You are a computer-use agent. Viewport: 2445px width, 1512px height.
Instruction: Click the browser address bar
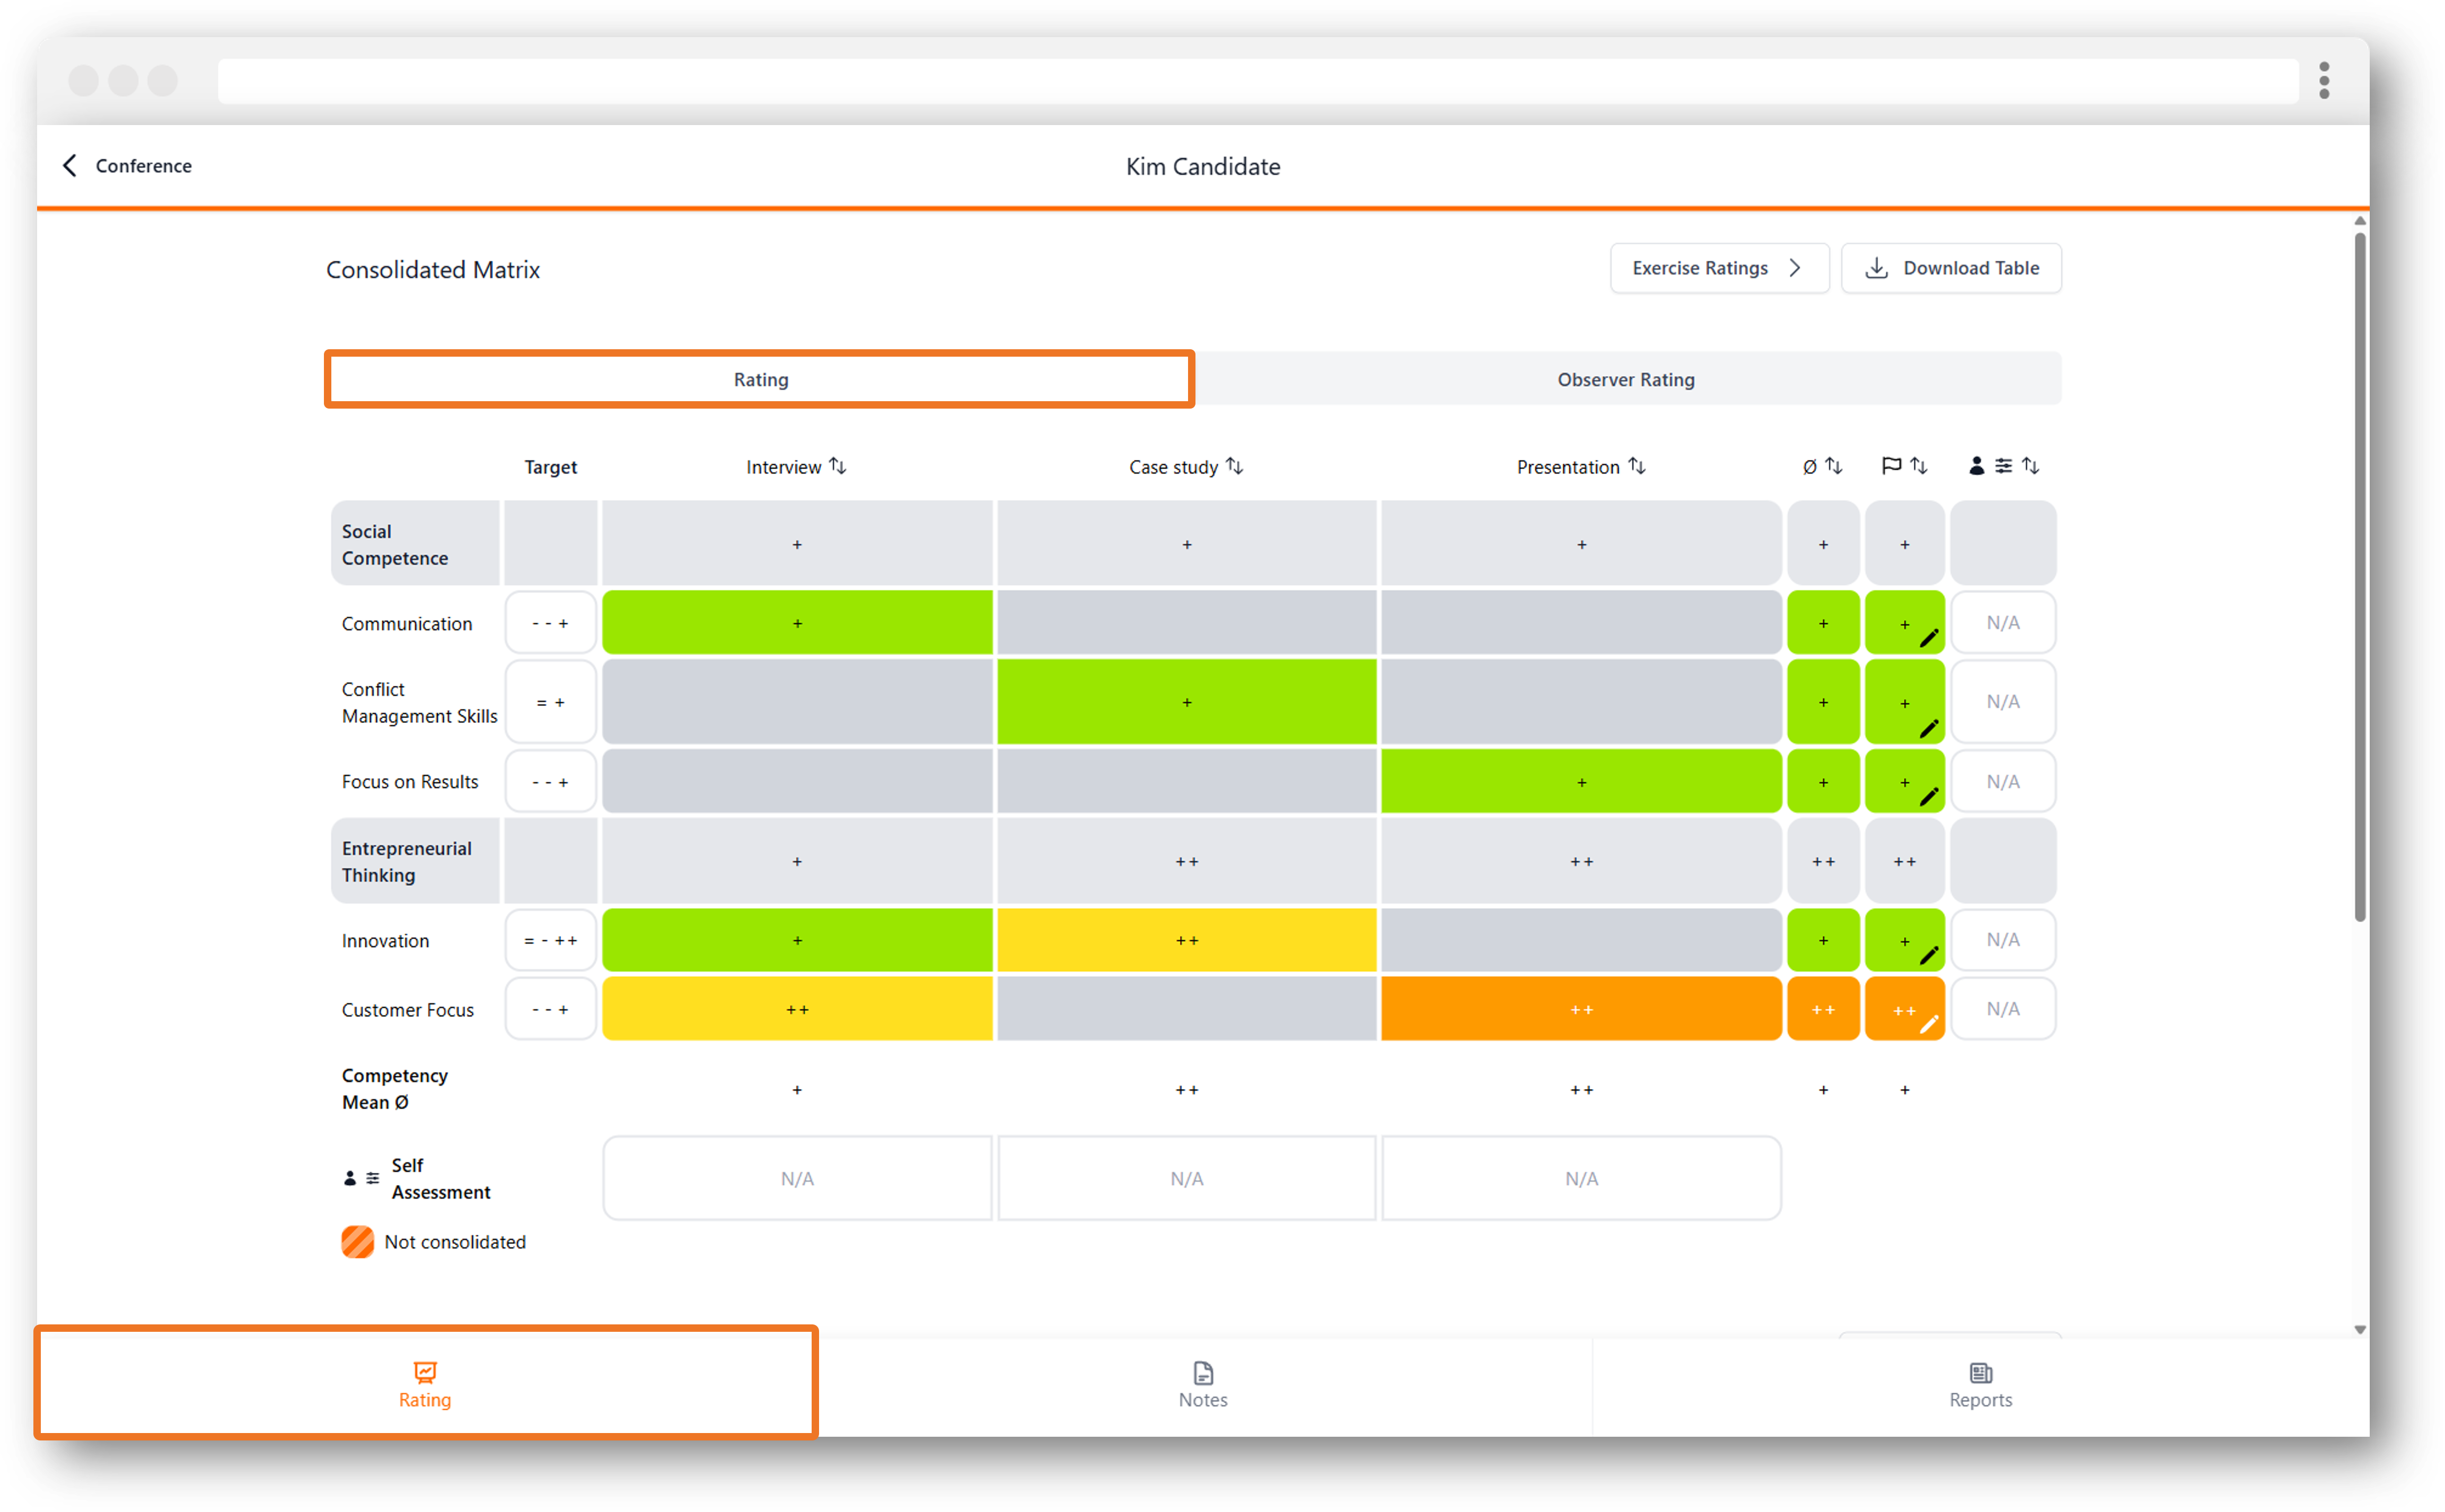[1257, 80]
